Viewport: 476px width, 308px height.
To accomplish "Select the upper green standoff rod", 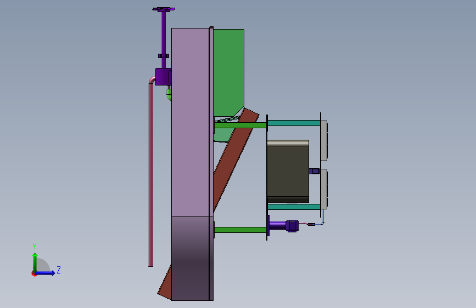I will [x=240, y=125].
